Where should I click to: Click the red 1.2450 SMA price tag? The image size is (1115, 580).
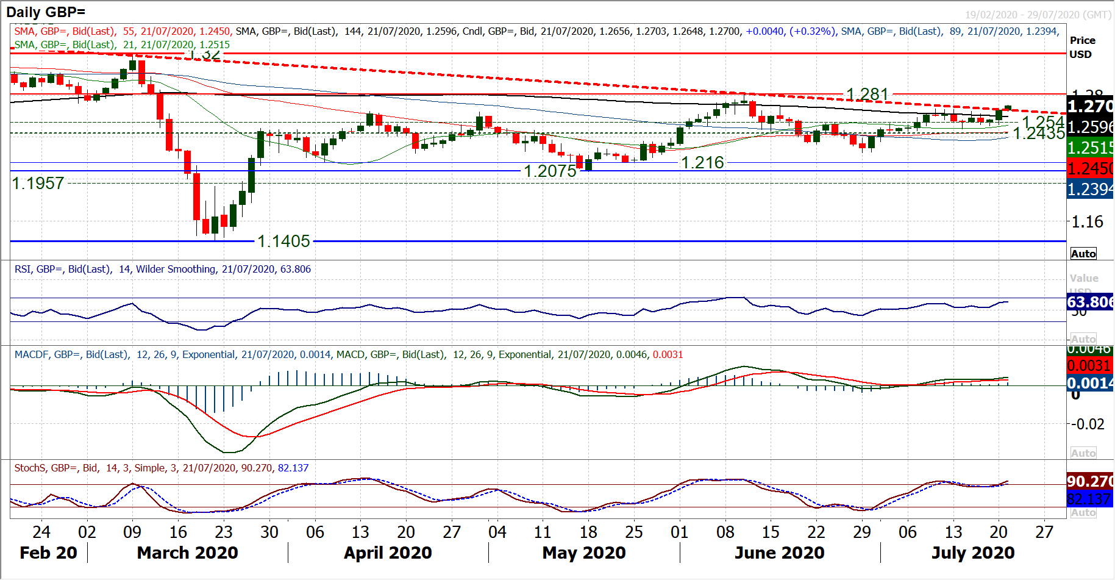(x=1090, y=168)
